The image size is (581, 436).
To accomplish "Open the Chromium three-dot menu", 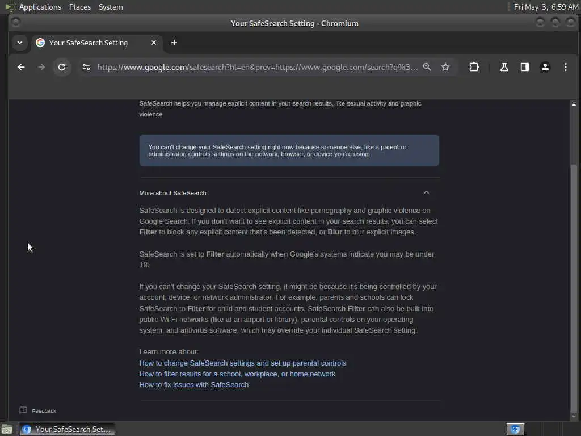I will click(566, 67).
